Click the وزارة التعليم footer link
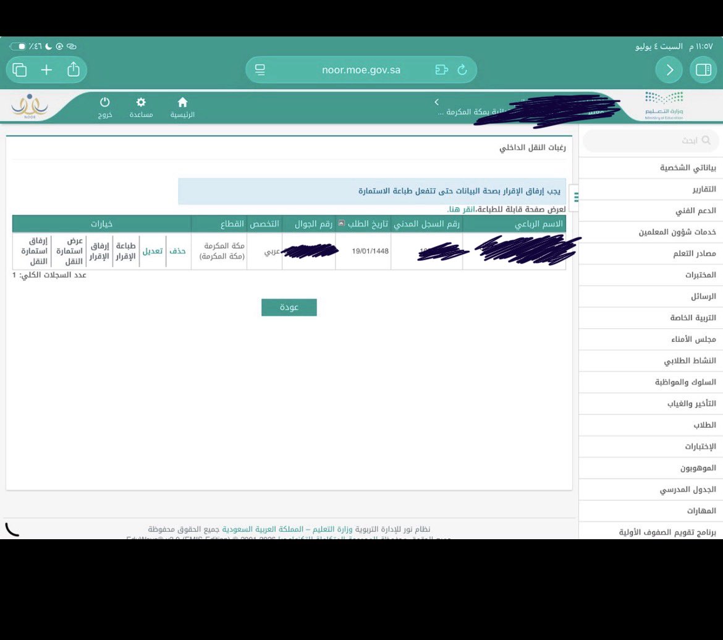723x640 pixels. pos(332,529)
